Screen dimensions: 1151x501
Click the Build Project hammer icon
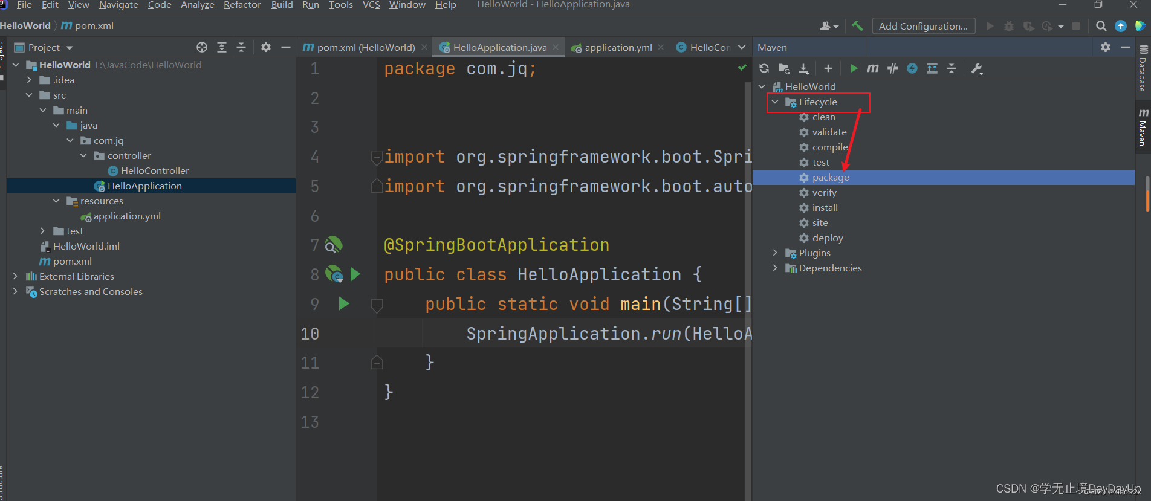point(857,26)
